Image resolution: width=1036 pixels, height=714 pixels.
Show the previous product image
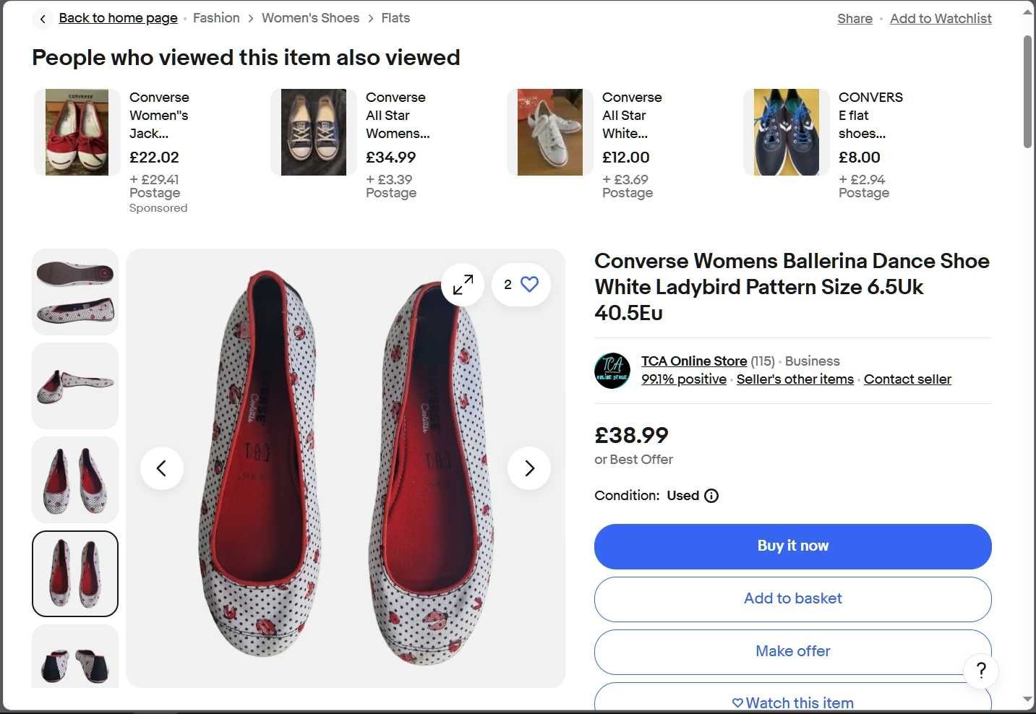[x=161, y=468]
